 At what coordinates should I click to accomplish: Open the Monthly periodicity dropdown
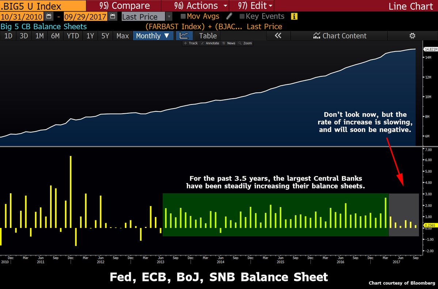[x=153, y=36]
